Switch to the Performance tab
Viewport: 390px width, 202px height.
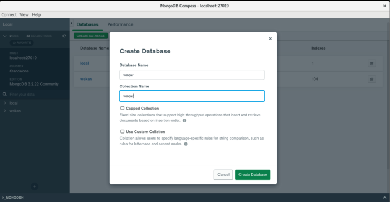tap(120, 24)
